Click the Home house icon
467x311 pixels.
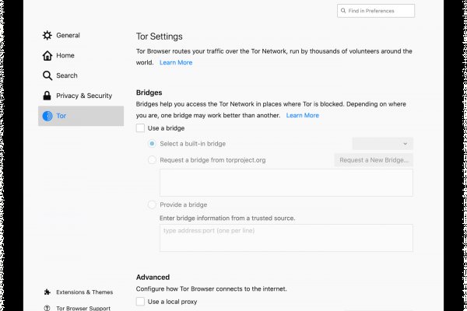click(x=47, y=55)
